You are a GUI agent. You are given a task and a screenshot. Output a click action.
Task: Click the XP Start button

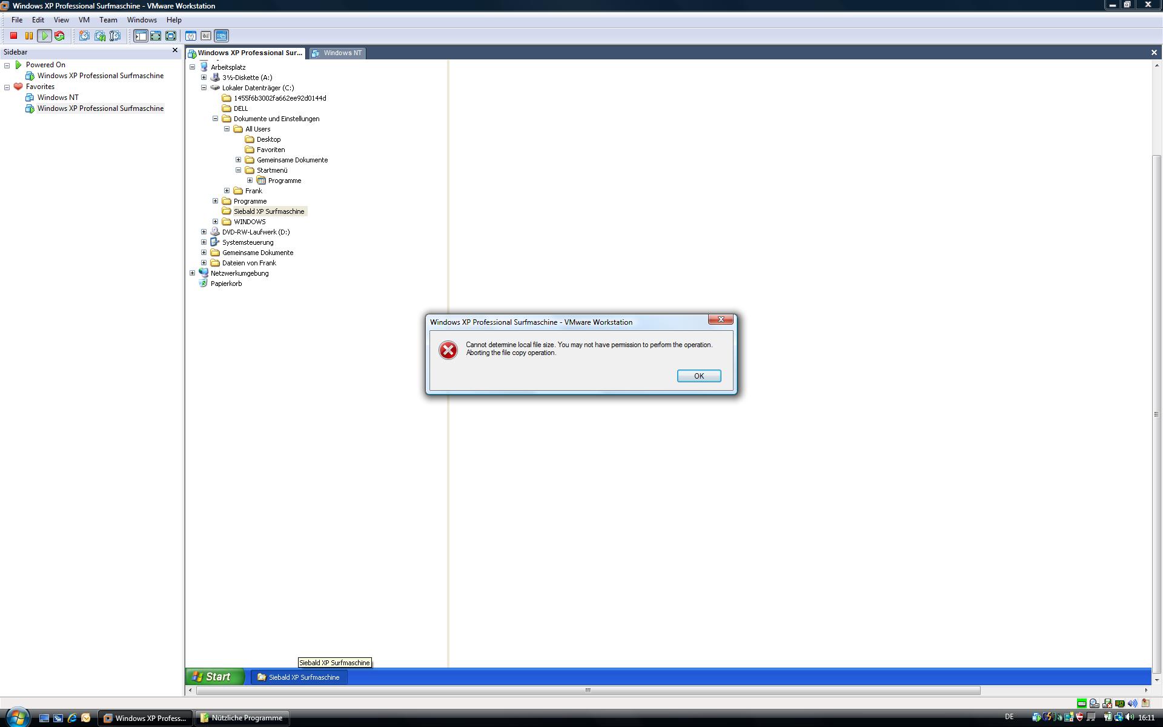tap(214, 677)
